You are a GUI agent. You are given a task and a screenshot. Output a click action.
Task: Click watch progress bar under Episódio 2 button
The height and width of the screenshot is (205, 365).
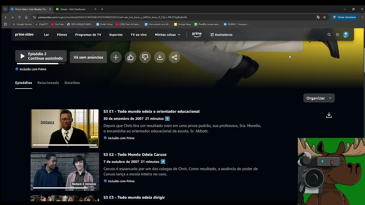(41, 63)
